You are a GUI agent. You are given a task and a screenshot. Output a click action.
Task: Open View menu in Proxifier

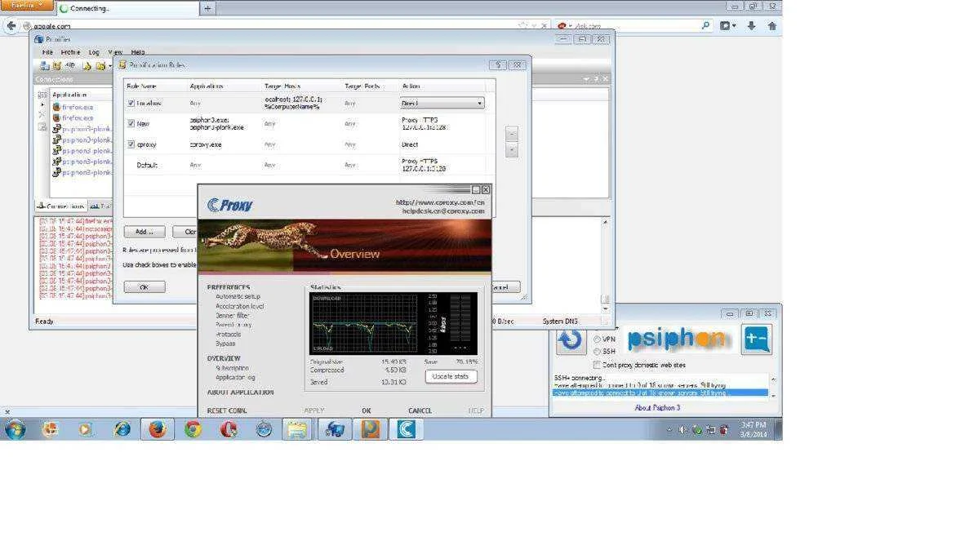[115, 52]
